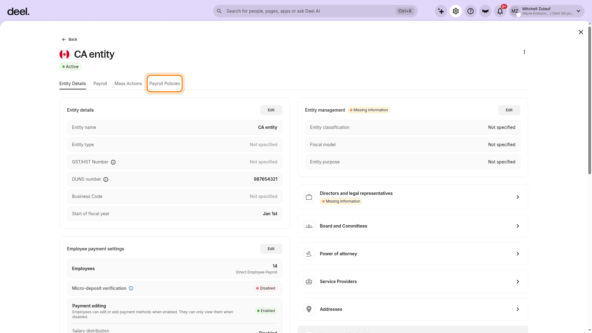
Task: Edit Employee payment settings
Action: [271, 249]
